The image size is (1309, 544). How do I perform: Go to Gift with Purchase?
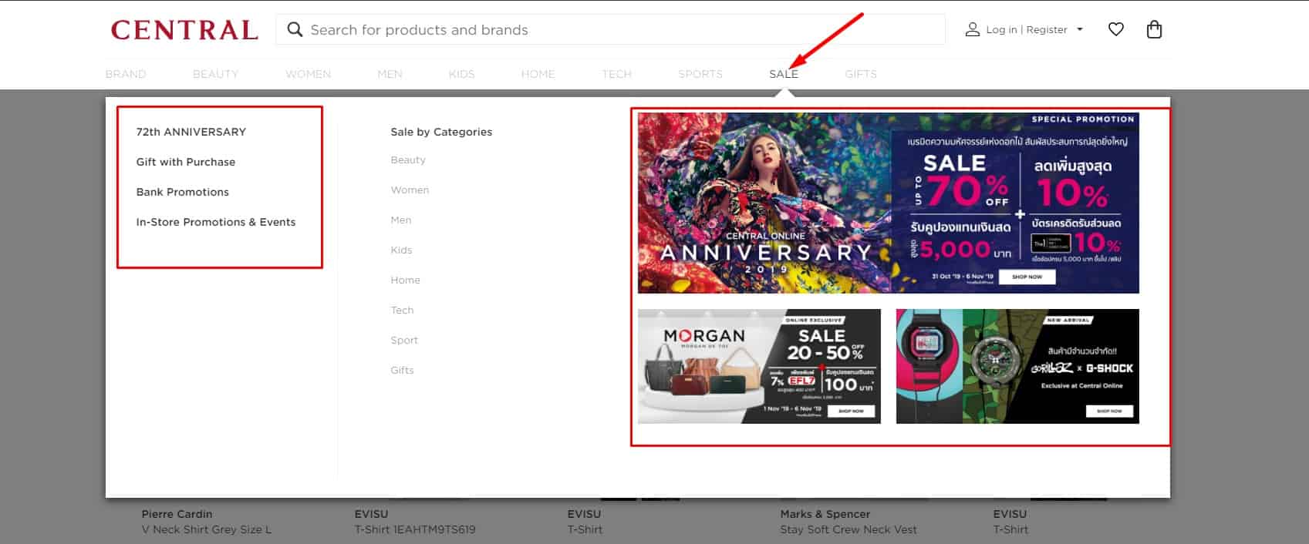(x=186, y=162)
